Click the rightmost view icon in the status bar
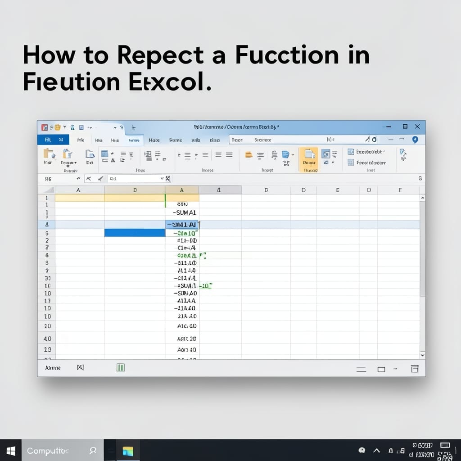This screenshot has height=461, width=461. [x=415, y=369]
